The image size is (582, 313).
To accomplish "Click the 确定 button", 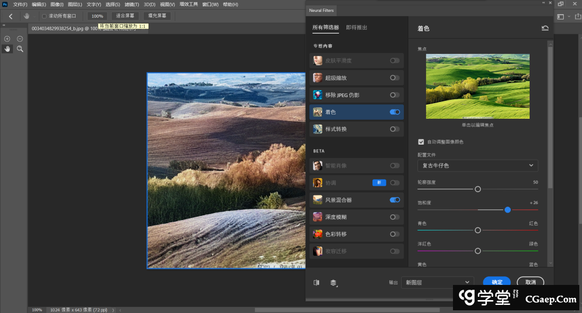I will point(497,282).
